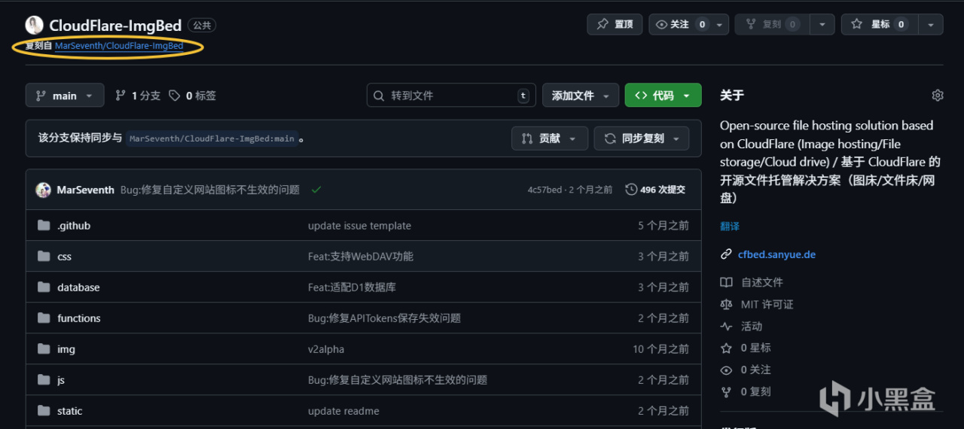This screenshot has height=429, width=964.
Task: Click the green check status icon
Action: point(316,190)
